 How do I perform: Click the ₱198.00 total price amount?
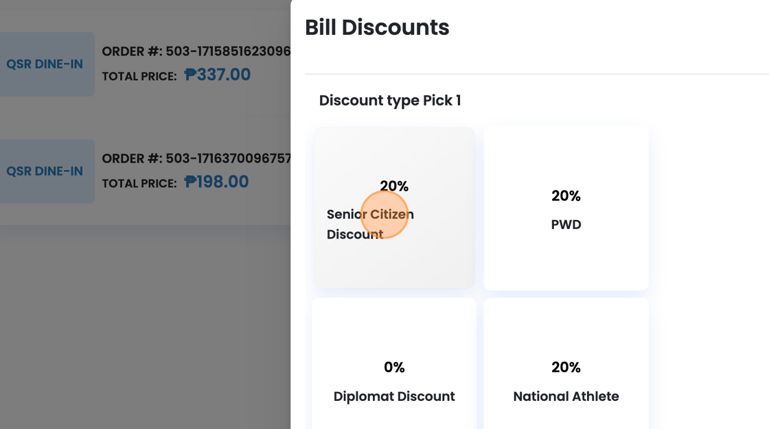(x=217, y=182)
